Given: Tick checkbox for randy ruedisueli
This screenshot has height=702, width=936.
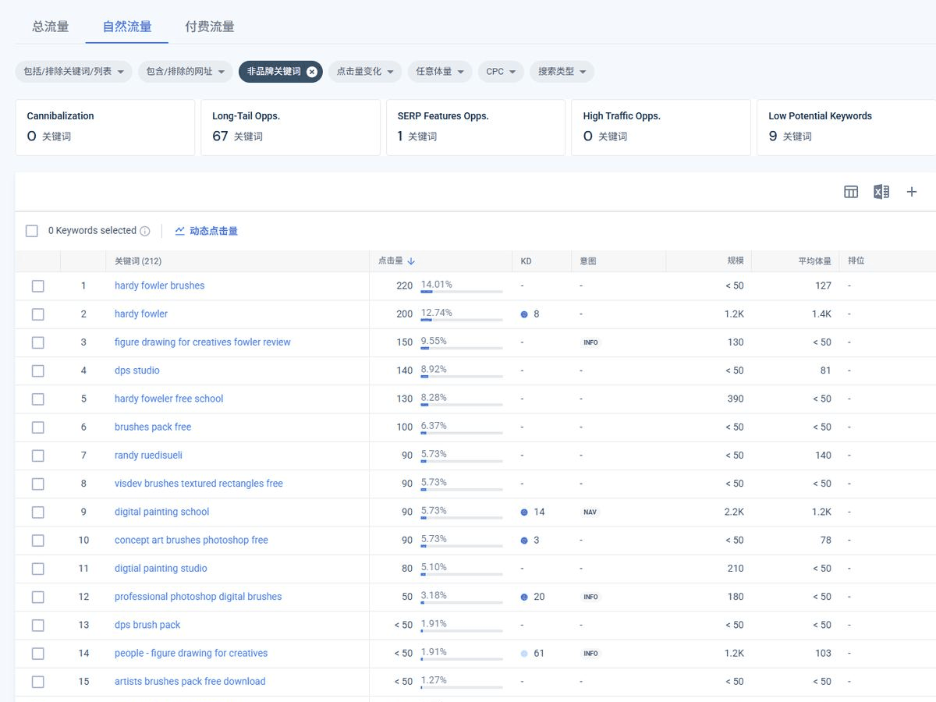Looking at the screenshot, I should (x=37, y=456).
